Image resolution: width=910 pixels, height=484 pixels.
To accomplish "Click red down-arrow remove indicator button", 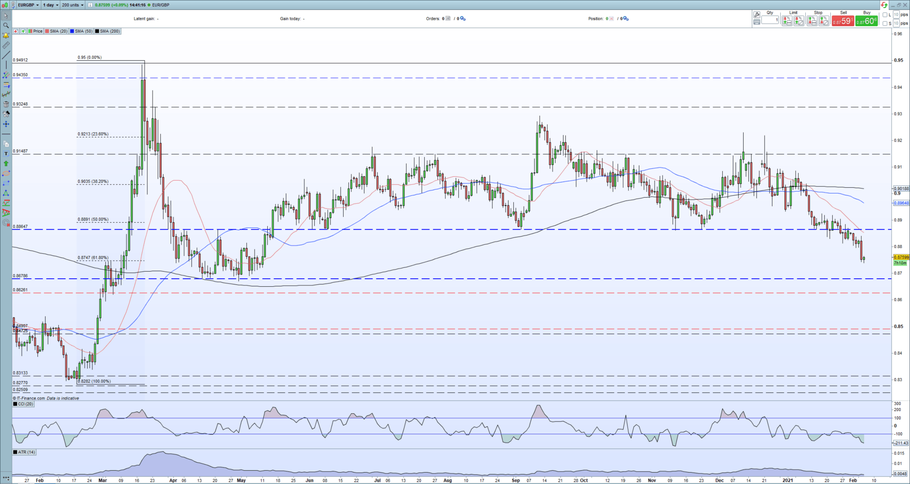I will tap(16, 31).
